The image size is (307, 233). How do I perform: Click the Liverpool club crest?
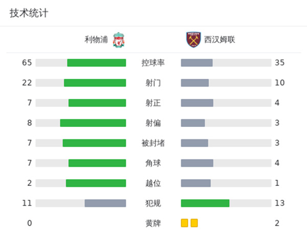coord(119,39)
